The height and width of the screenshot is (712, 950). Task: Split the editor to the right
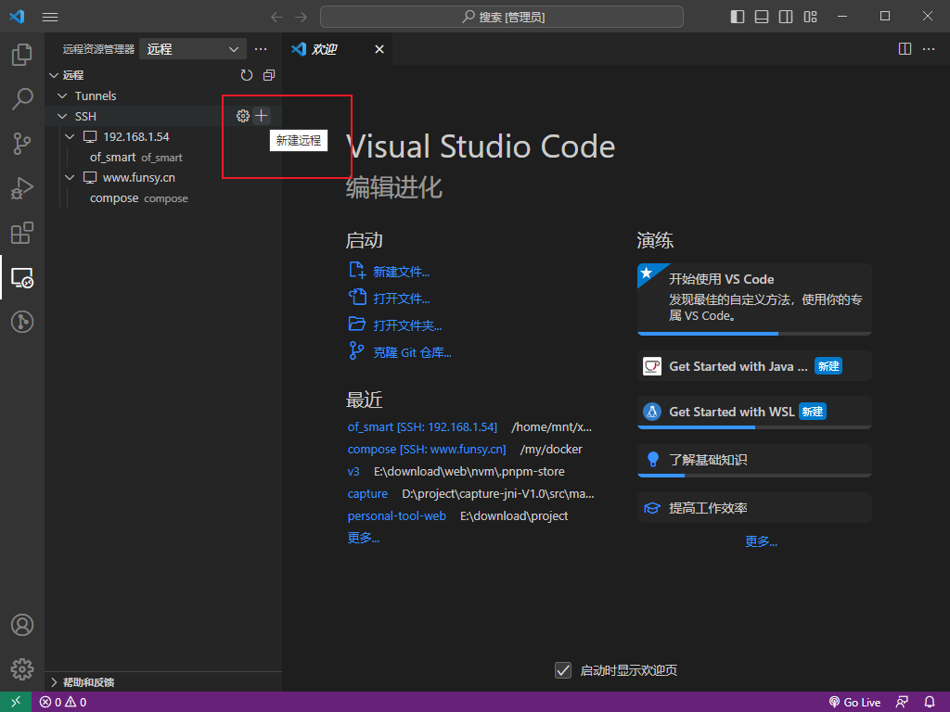(x=905, y=49)
